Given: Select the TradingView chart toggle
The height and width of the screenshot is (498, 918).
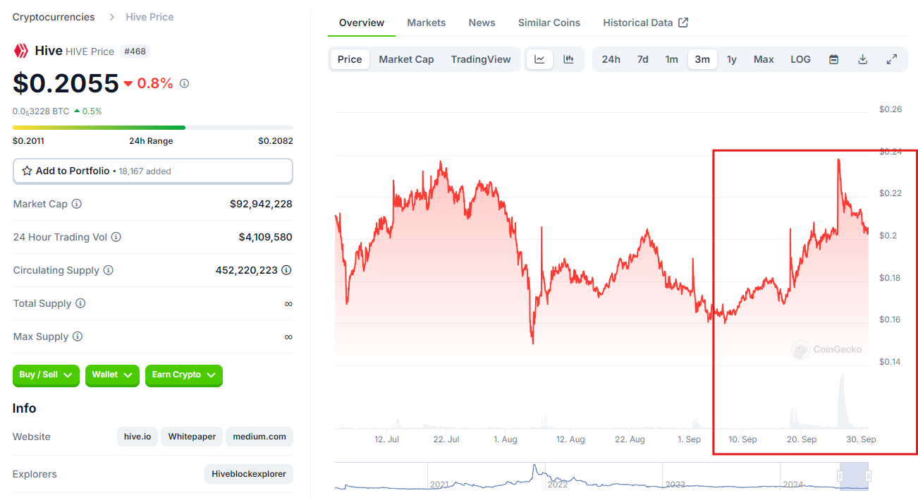Looking at the screenshot, I should click(481, 59).
